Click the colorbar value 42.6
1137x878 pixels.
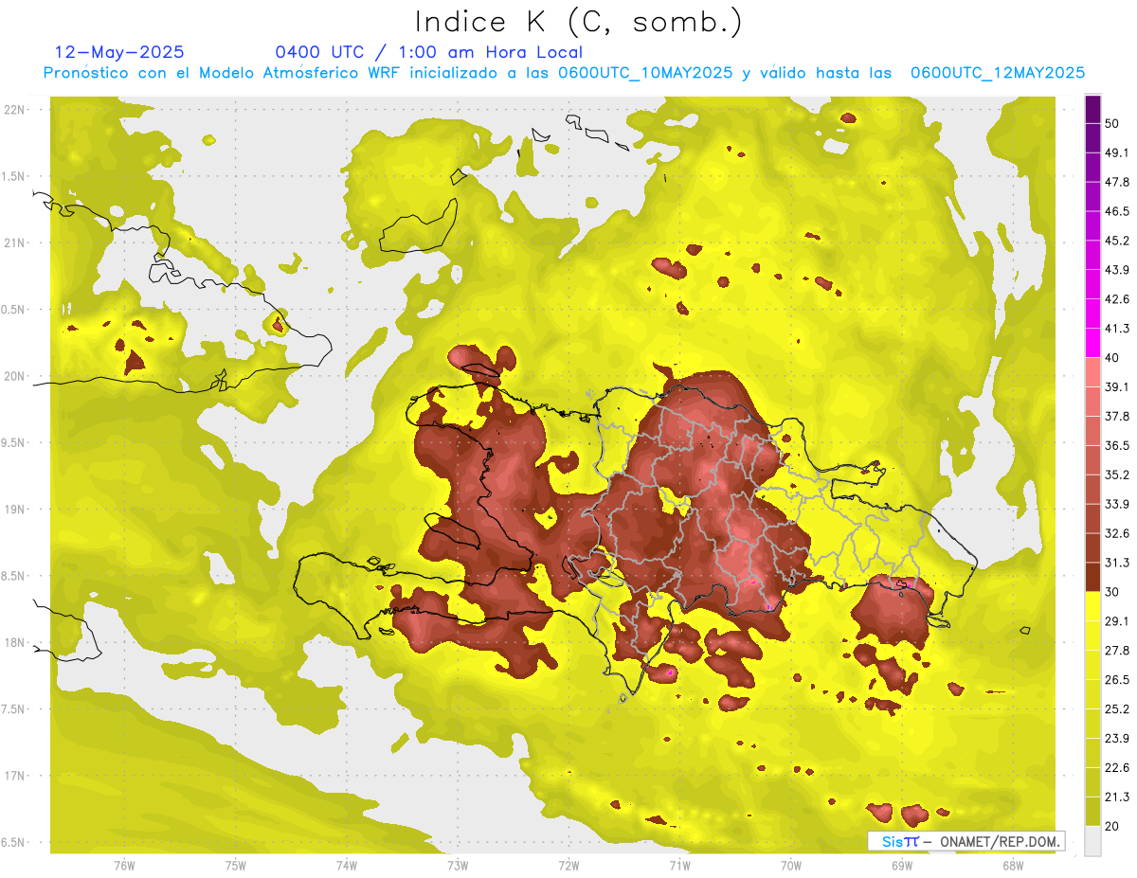point(1116,299)
